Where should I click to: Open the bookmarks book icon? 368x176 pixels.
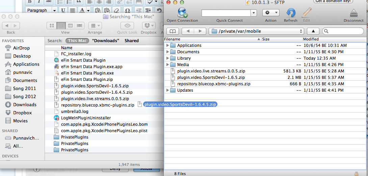[173, 31]
